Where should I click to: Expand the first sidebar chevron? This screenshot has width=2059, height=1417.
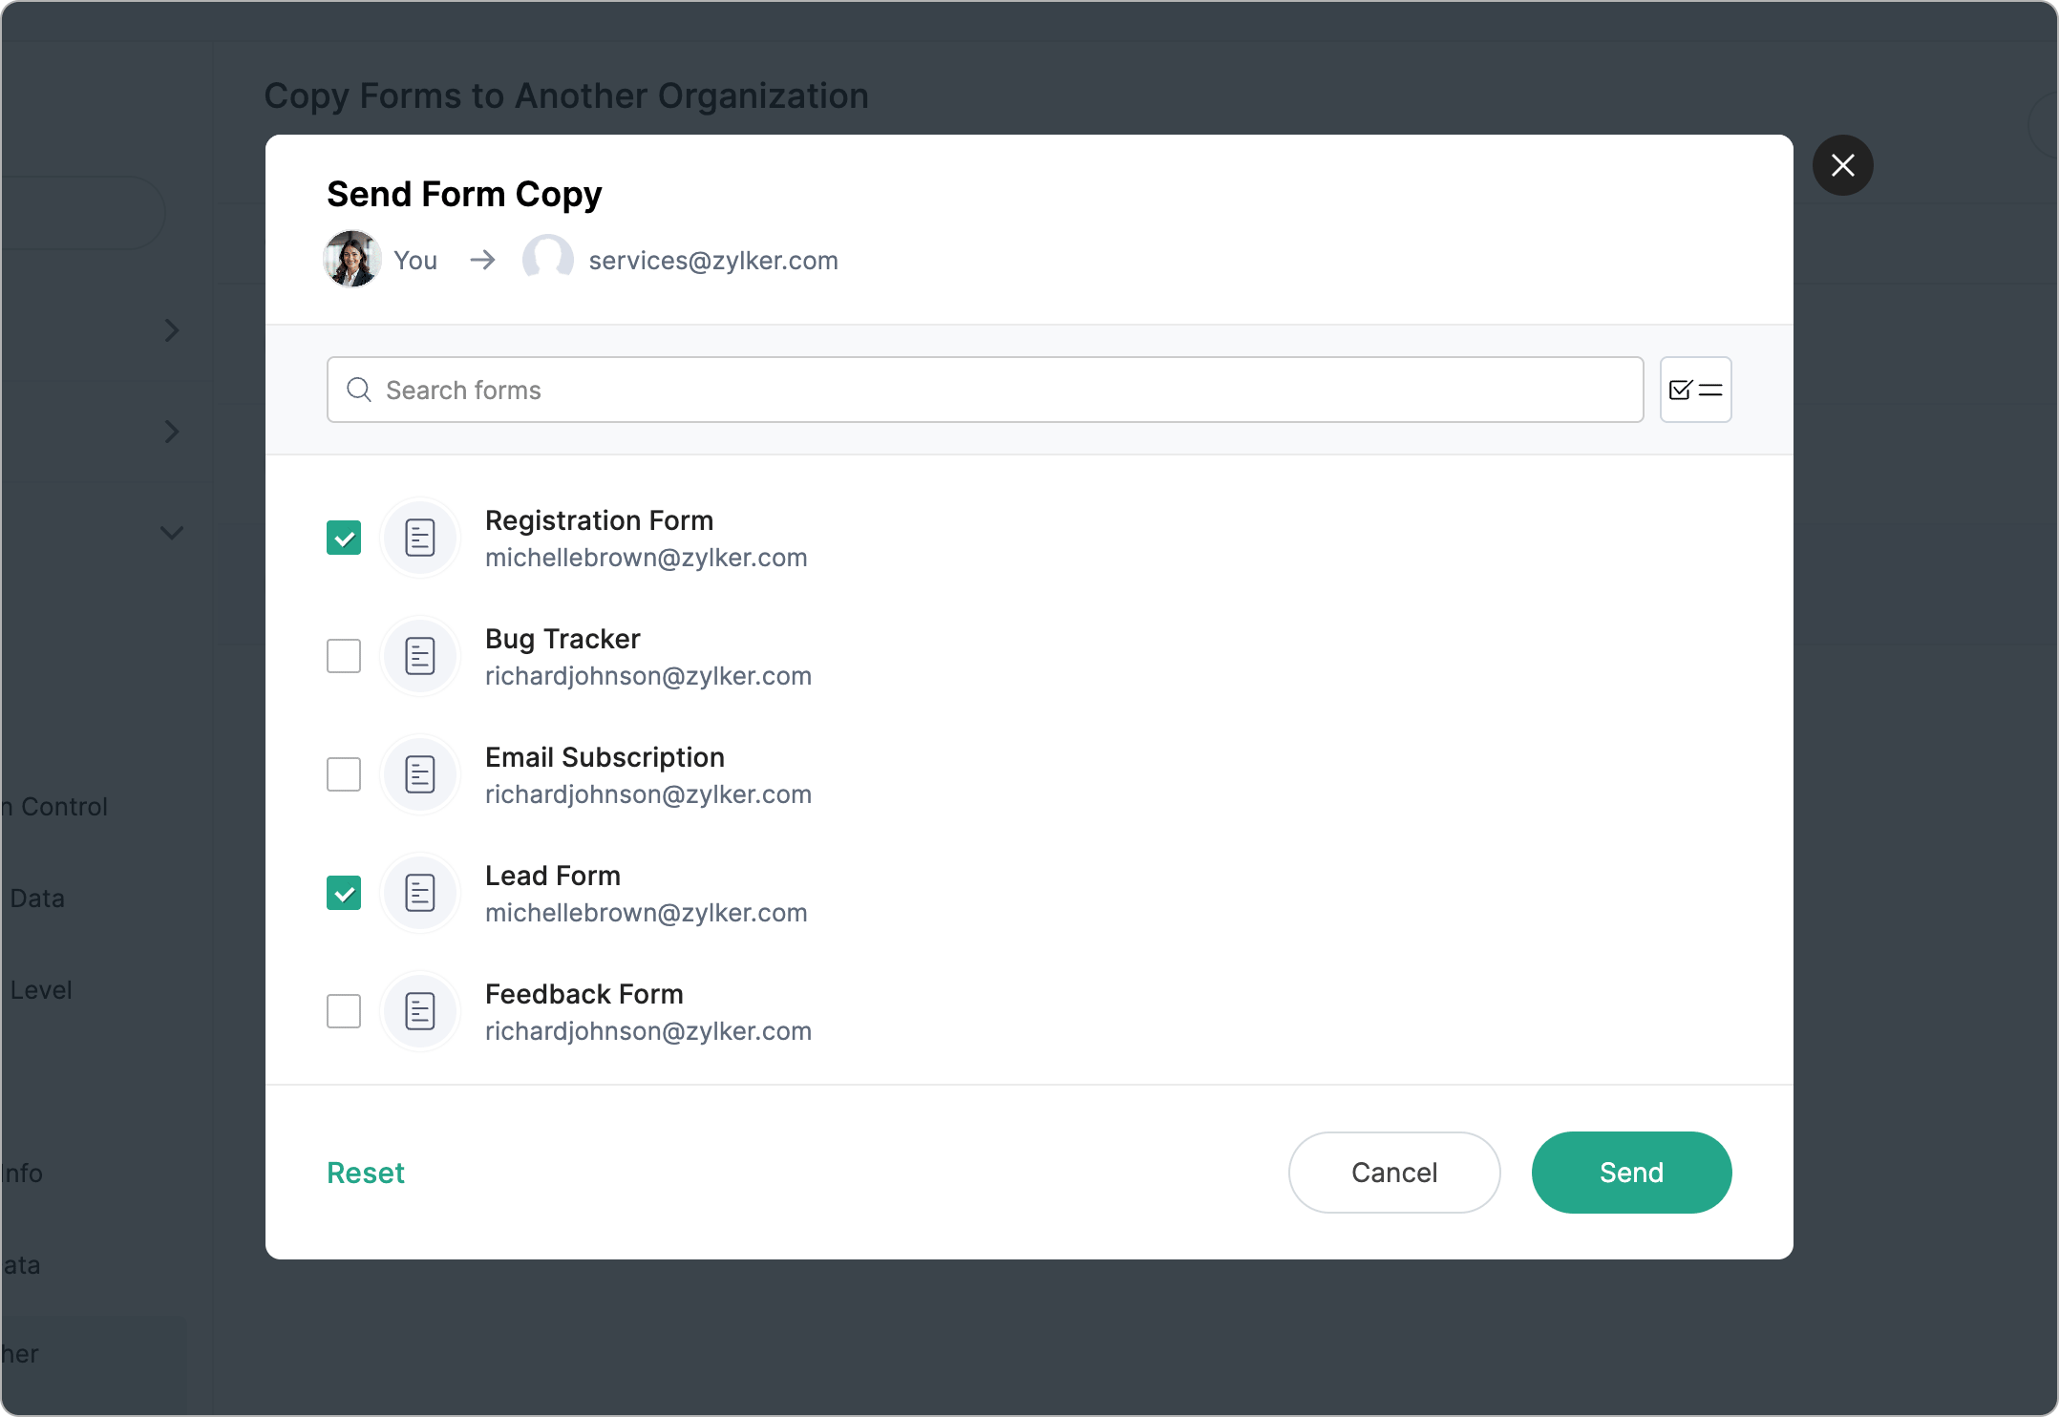[172, 330]
